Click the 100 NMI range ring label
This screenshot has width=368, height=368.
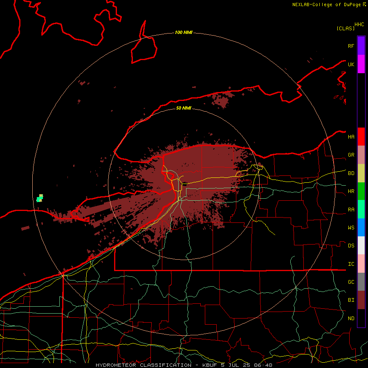pyautogui.click(x=184, y=32)
